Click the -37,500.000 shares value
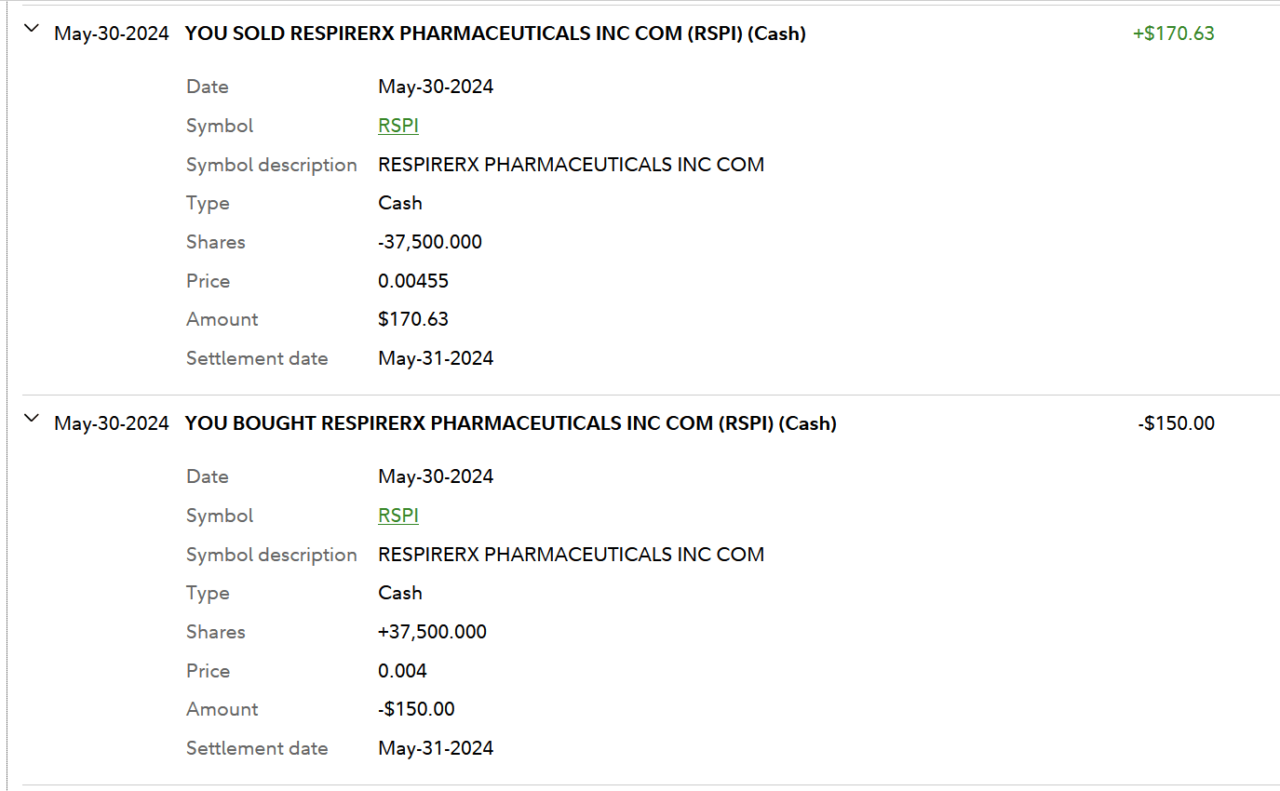The height and width of the screenshot is (791, 1280). point(430,242)
